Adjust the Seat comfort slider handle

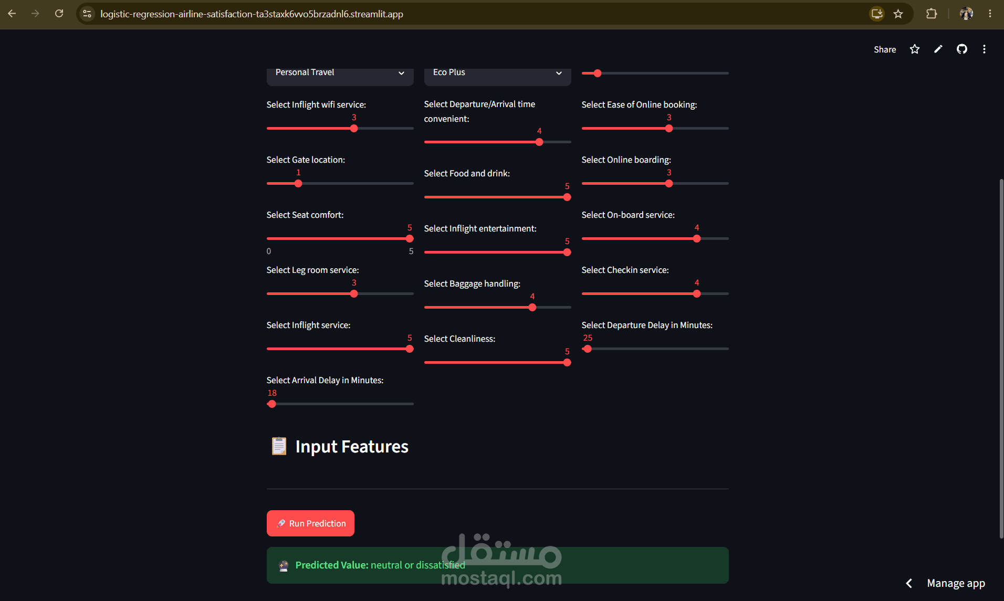(410, 239)
